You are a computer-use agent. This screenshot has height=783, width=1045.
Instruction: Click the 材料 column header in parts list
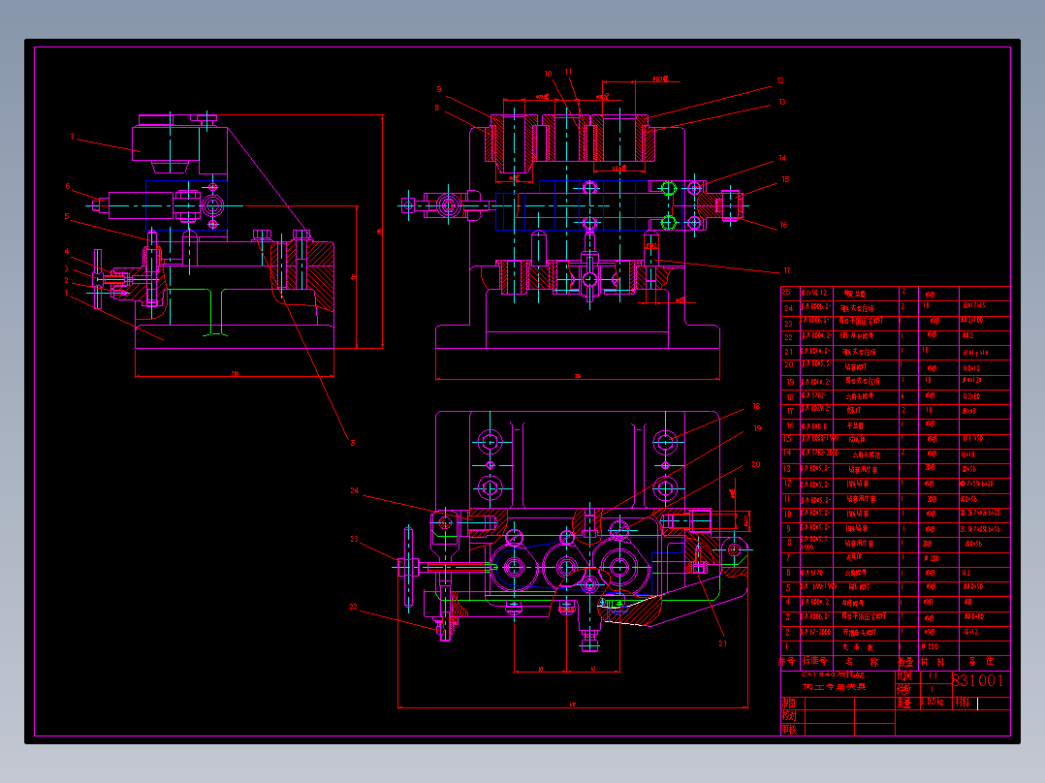(x=933, y=662)
